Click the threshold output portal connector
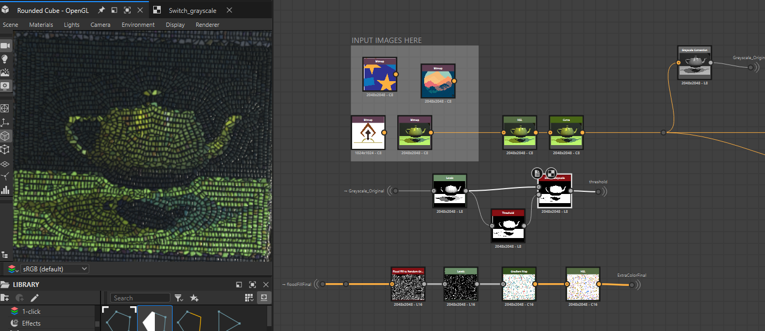Image resolution: width=765 pixels, height=331 pixels. point(598,191)
